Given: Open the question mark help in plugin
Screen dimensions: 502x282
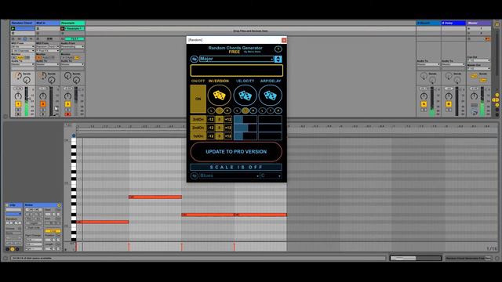Looking at the screenshot, I should (x=278, y=49).
